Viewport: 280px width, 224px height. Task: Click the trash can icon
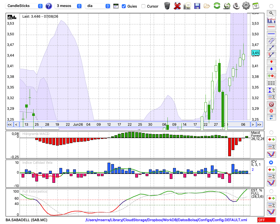167,6
